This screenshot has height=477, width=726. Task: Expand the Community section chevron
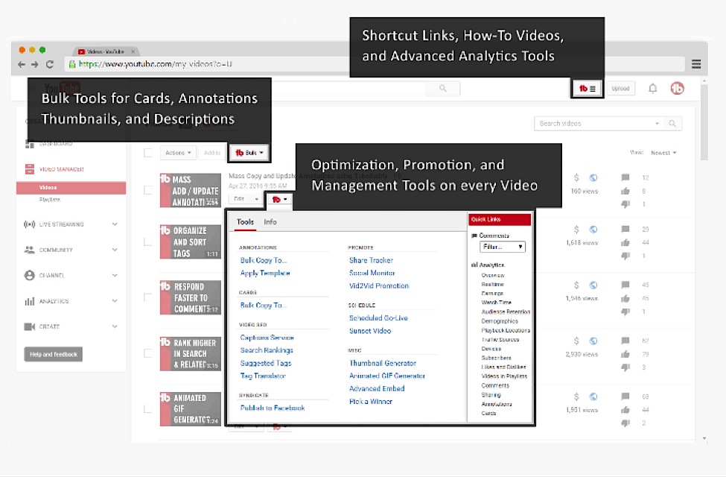(x=115, y=250)
